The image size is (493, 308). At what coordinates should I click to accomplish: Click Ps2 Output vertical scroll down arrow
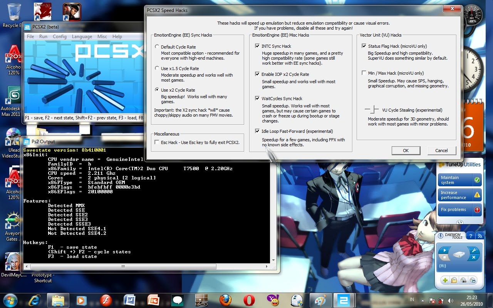tap(273, 260)
